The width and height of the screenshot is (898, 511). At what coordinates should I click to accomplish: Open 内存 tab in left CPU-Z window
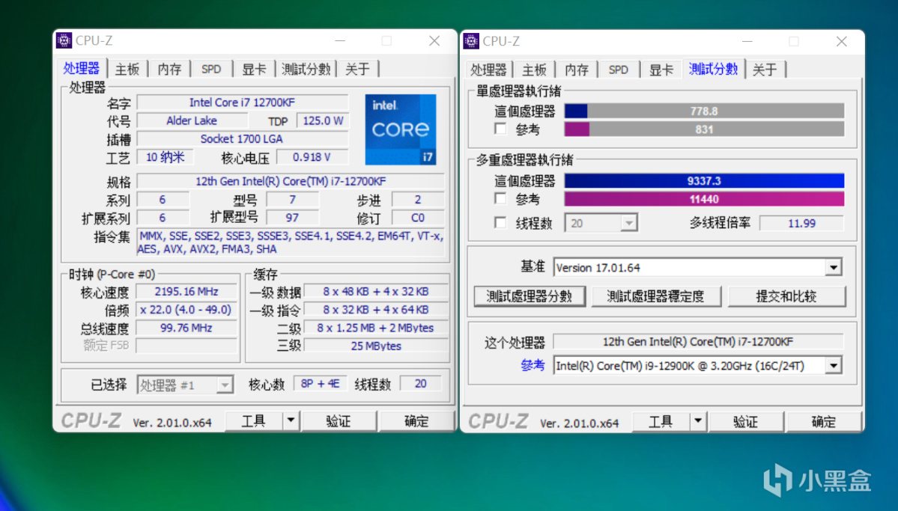click(x=169, y=70)
